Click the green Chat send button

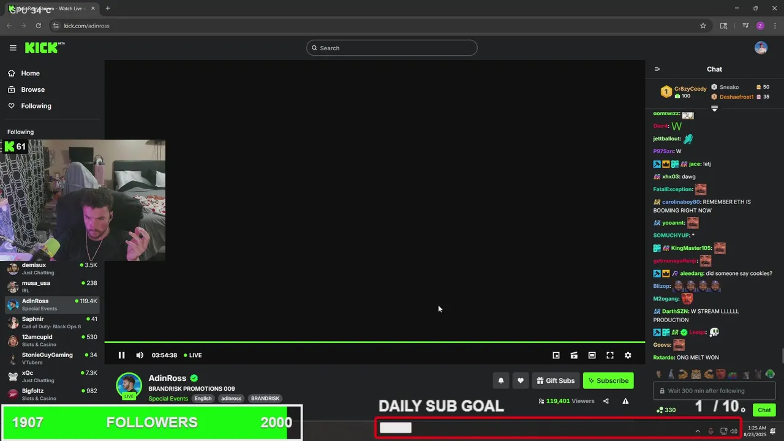[764, 410]
